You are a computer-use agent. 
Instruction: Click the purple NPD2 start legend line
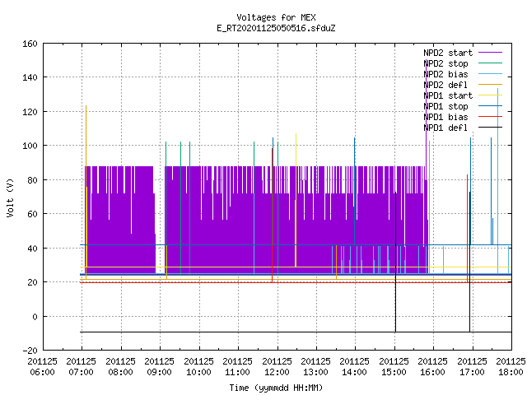coord(490,53)
